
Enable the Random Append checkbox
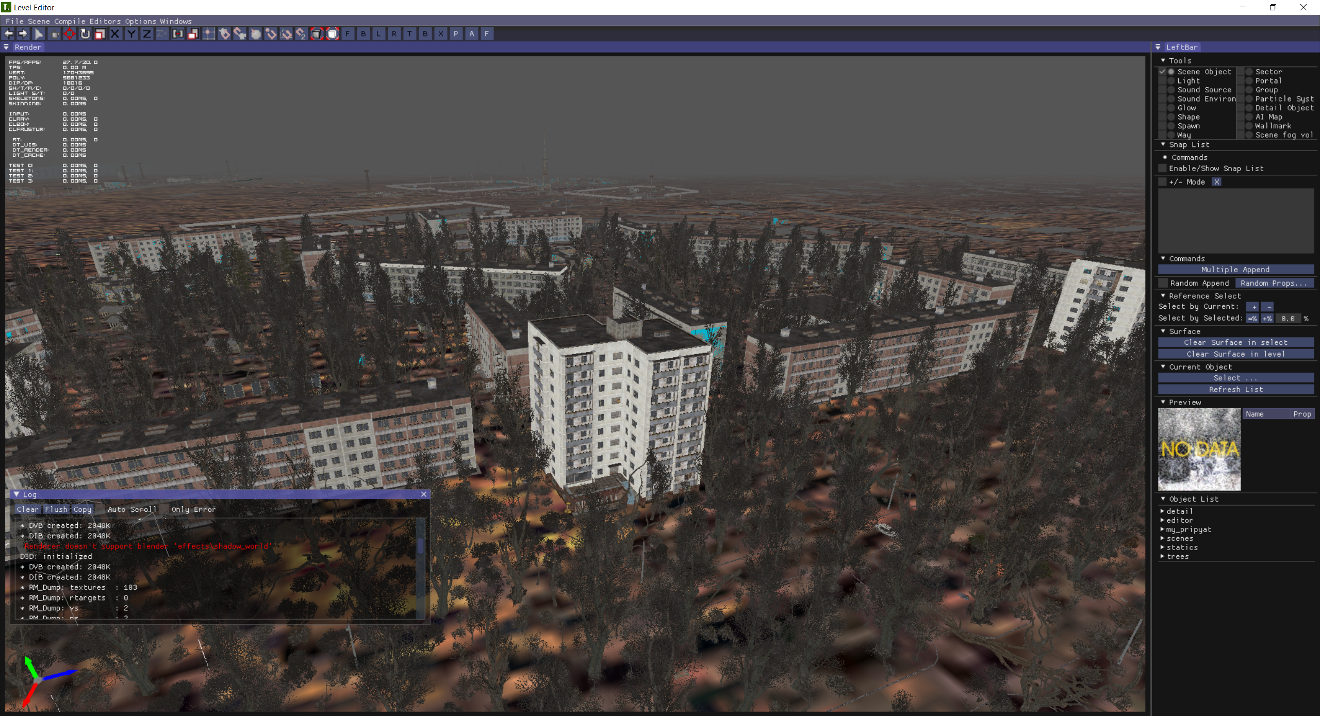point(1163,283)
